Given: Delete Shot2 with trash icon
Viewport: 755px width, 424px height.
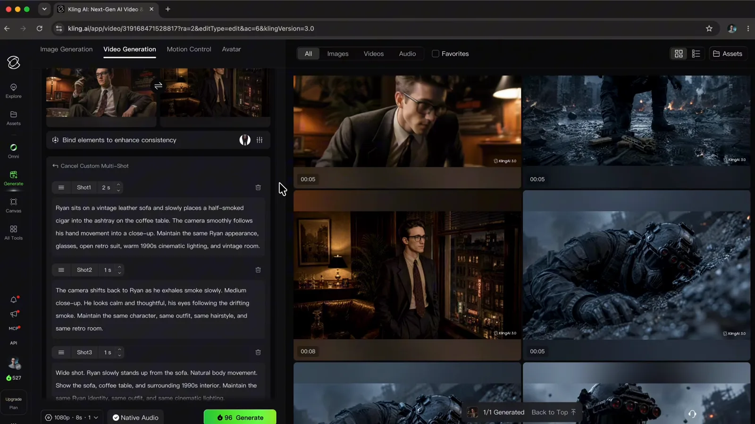Looking at the screenshot, I should (258, 270).
